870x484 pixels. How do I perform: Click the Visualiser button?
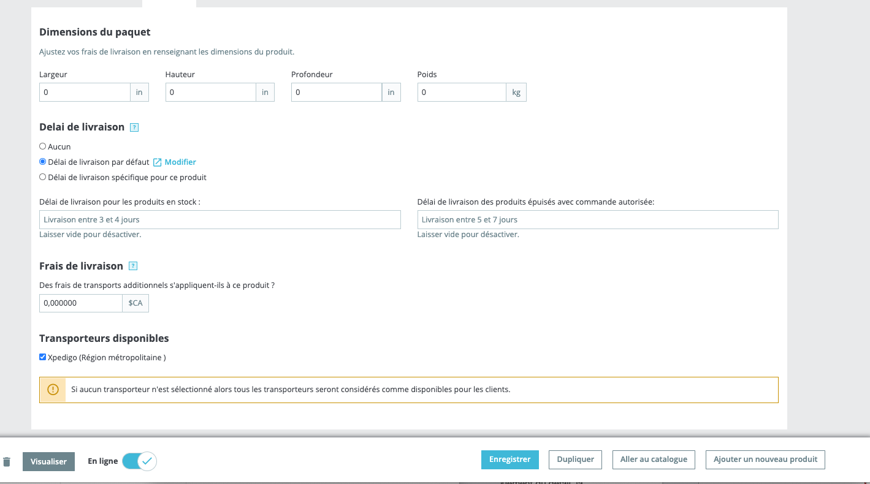48,461
